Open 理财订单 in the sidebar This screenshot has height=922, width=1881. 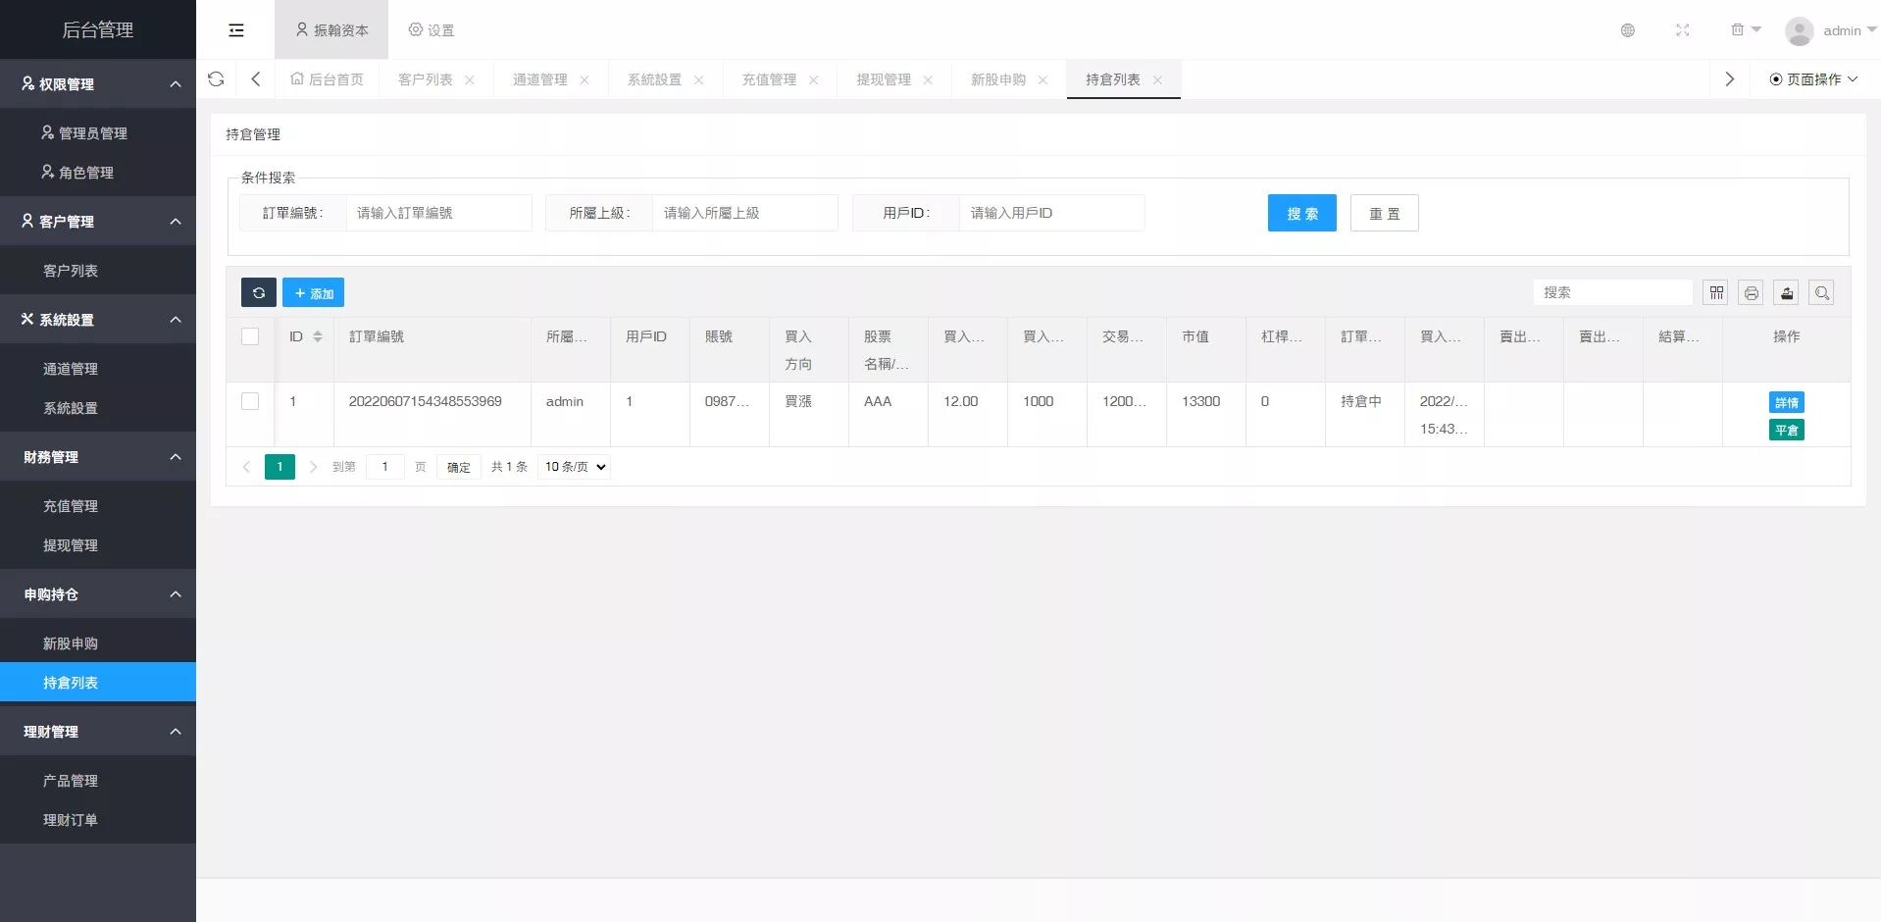[98, 819]
